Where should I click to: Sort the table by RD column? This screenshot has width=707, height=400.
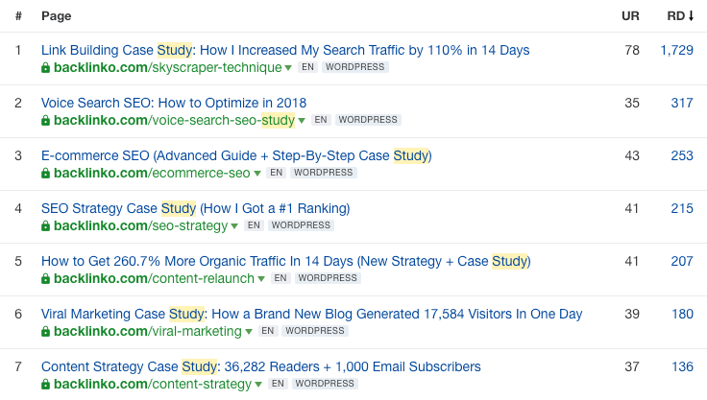tap(680, 16)
